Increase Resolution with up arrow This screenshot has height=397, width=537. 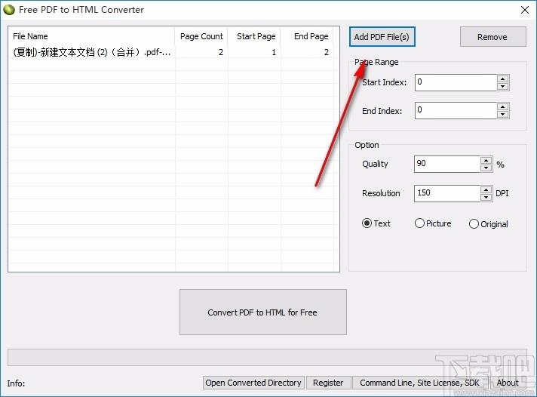tap(486, 189)
